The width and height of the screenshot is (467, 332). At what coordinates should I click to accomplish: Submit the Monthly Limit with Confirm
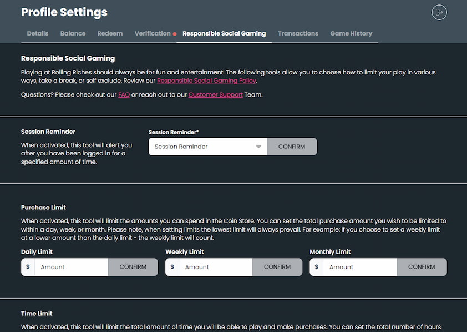tap(422, 267)
